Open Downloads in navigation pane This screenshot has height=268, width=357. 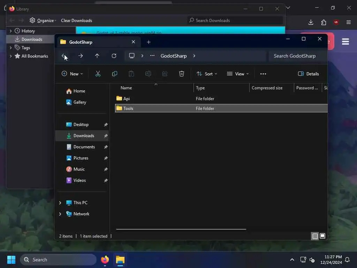tap(82, 136)
